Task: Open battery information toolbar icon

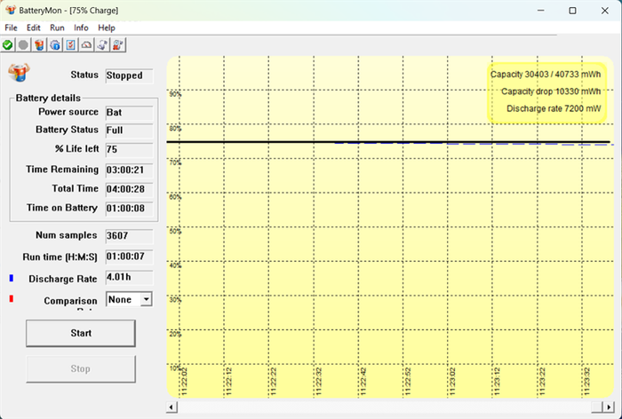Action: coord(39,44)
